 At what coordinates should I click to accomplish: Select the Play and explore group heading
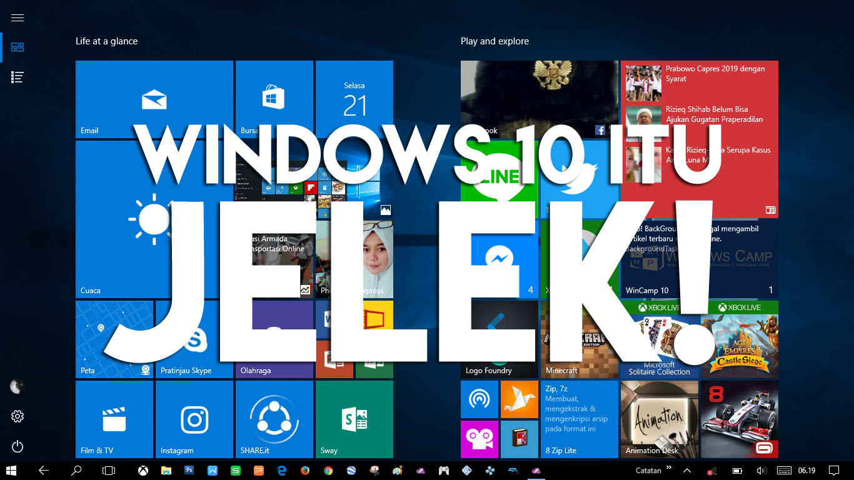pos(495,41)
